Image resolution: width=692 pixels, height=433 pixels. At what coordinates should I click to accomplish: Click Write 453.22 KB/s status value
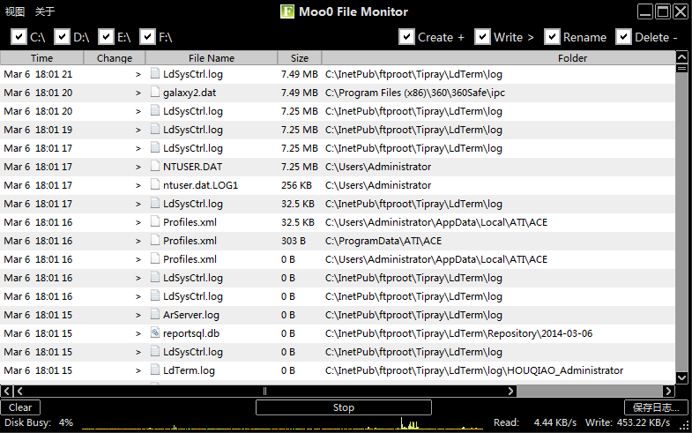(628, 422)
